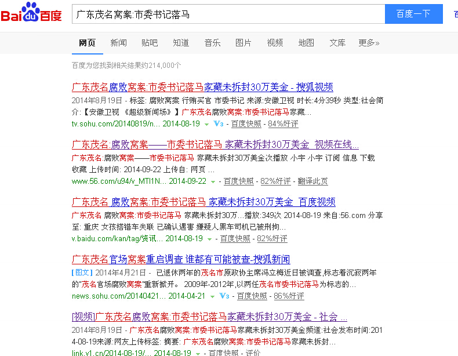
Task: Switch to the 新闻 news tab
Action: 118,43
